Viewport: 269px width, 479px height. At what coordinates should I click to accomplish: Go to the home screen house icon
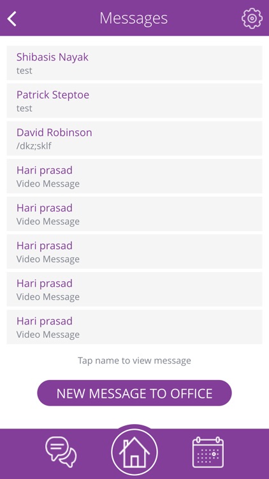pos(134,452)
